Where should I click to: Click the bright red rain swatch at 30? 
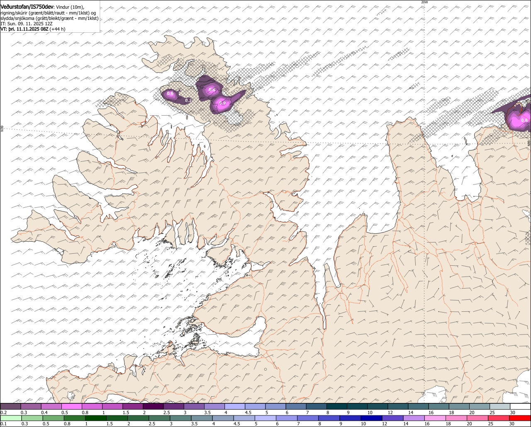520,418
